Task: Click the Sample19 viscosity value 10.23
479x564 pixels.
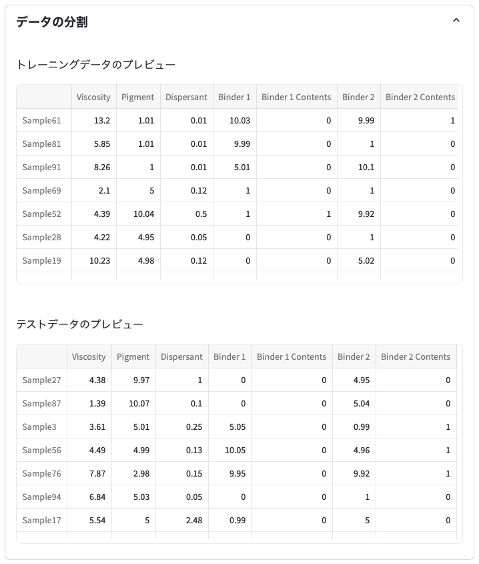Action: point(99,261)
